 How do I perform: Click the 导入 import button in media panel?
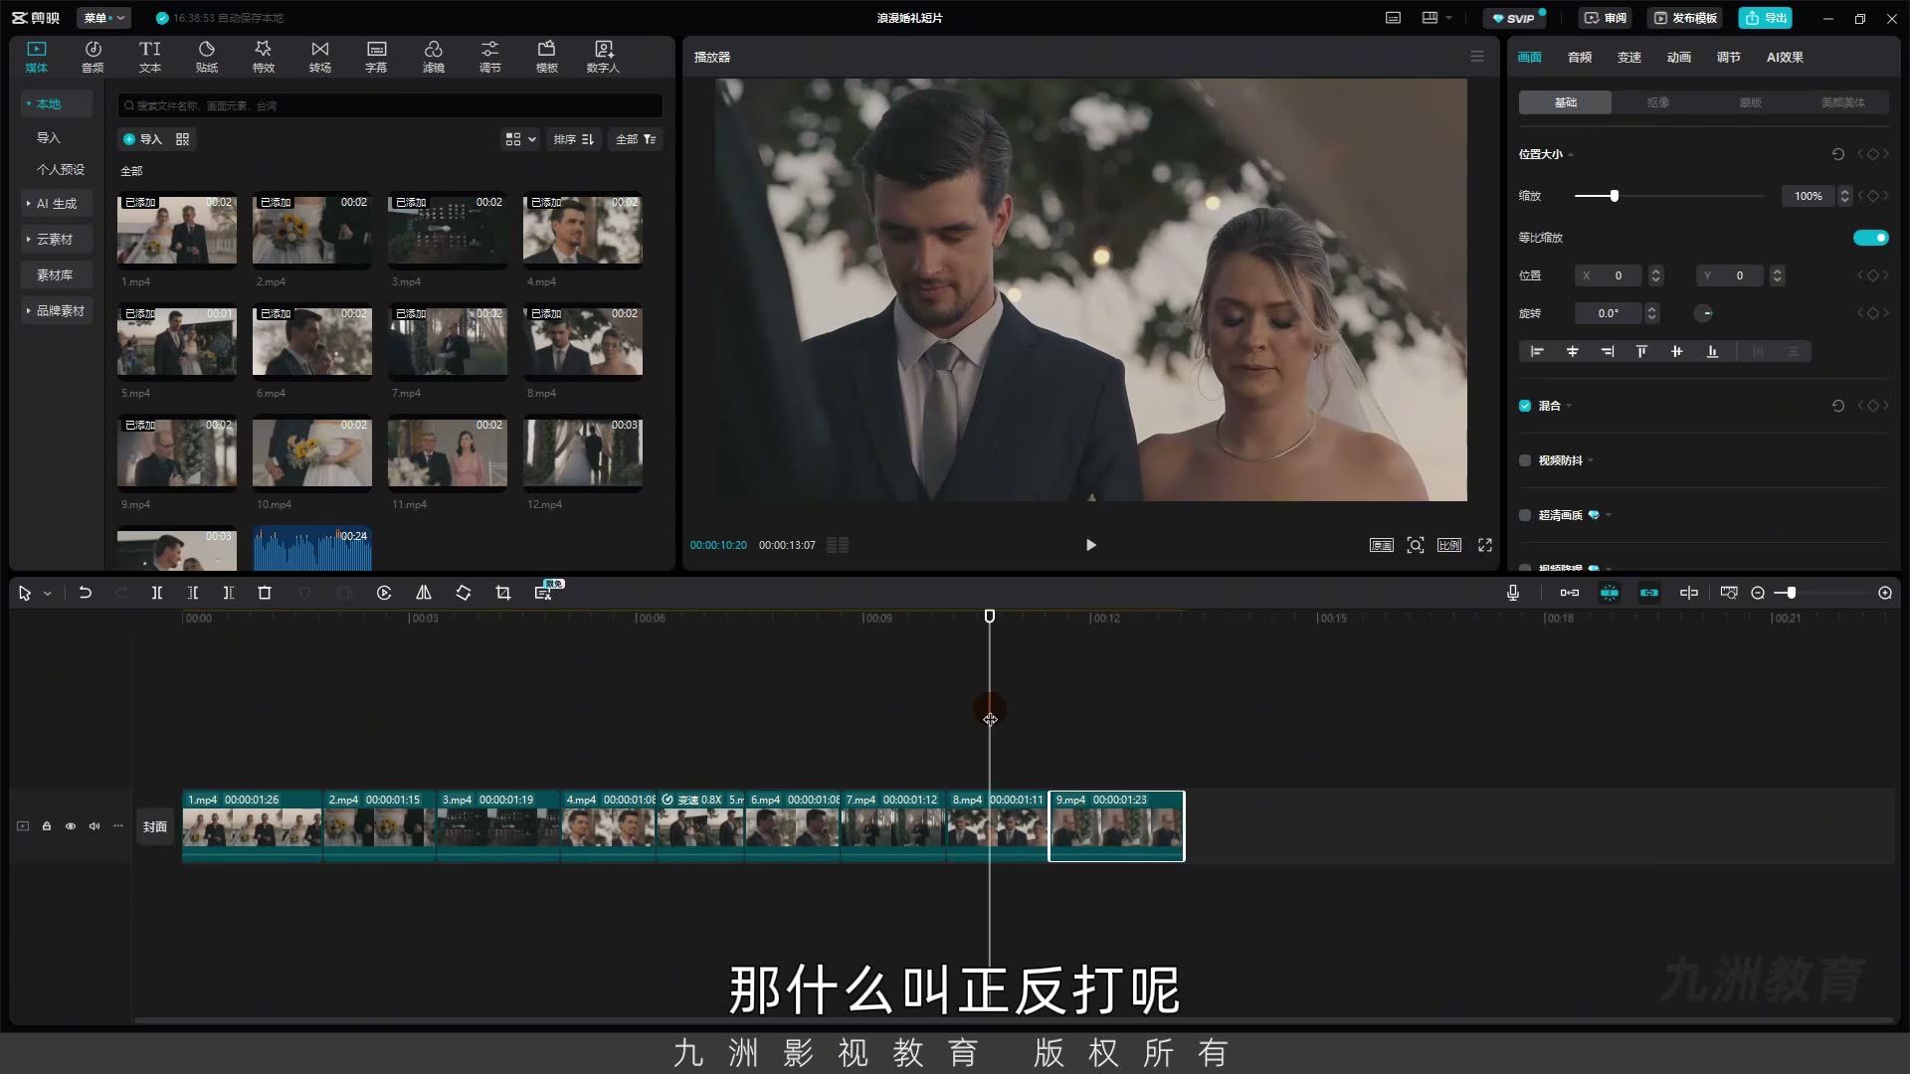pos(142,139)
